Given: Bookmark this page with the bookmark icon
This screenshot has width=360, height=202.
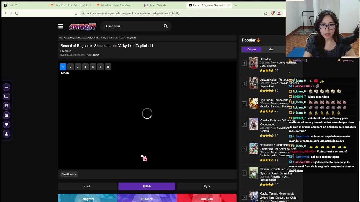Looking at the screenshot, I should [x=76, y=13].
